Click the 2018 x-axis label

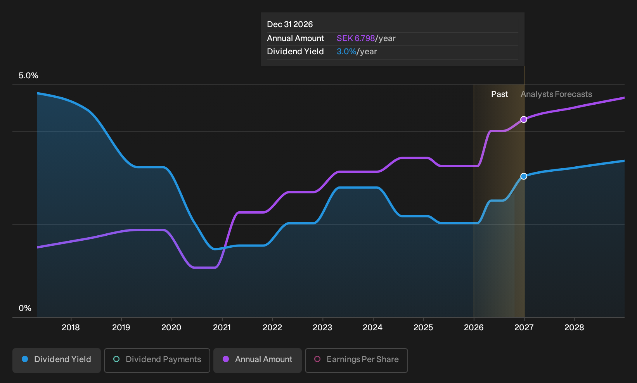coord(71,328)
